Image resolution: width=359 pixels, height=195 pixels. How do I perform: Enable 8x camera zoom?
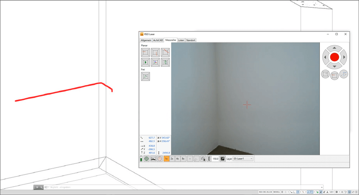183,159
